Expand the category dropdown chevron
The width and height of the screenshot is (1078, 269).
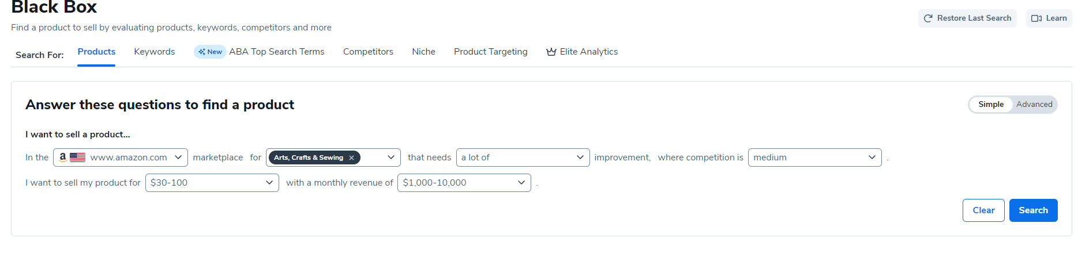(391, 157)
